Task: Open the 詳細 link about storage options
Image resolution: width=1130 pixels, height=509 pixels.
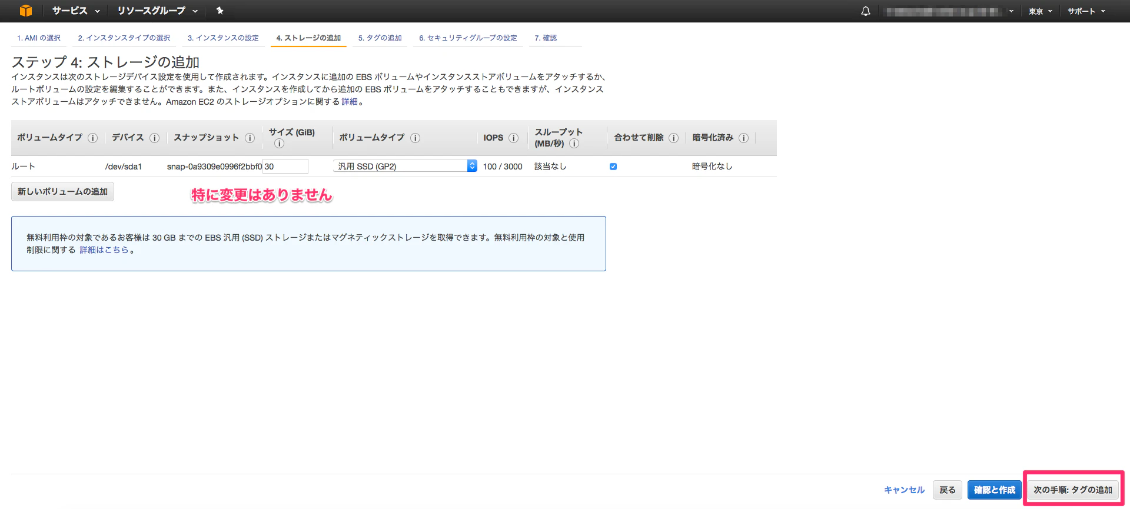Action: [350, 102]
